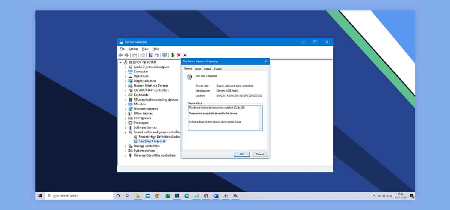
Task: Click the Device status box scrollbar
Action: (261, 118)
